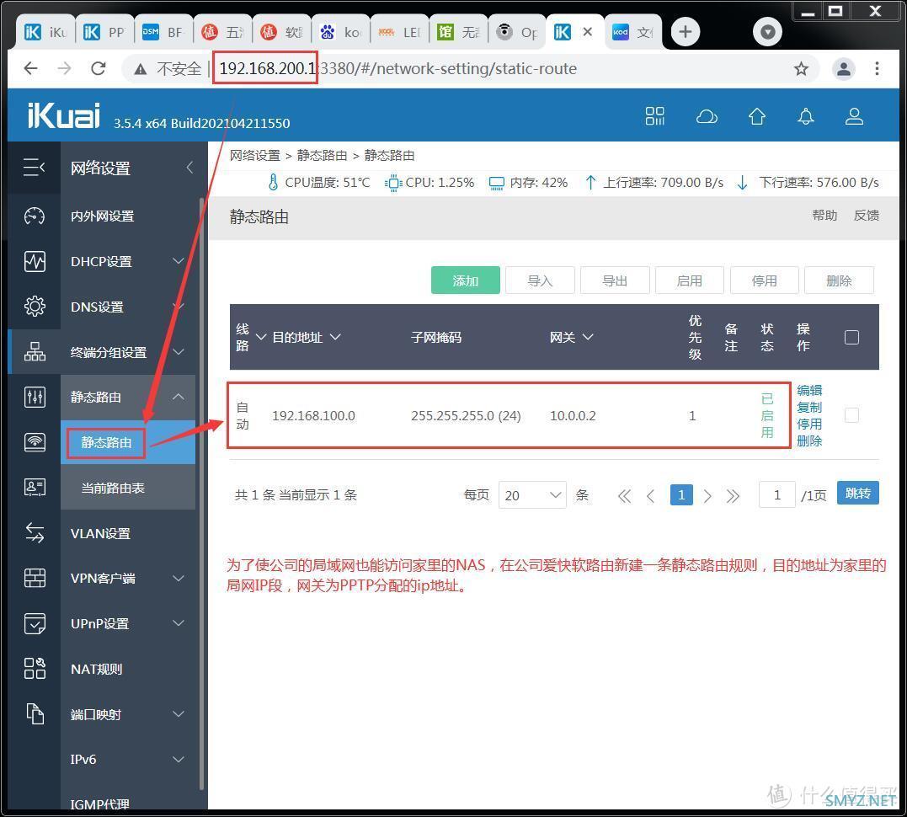Open the monitoring waveform sidebar icon
907x817 pixels.
(35, 261)
